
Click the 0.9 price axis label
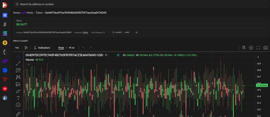(259, 63)
